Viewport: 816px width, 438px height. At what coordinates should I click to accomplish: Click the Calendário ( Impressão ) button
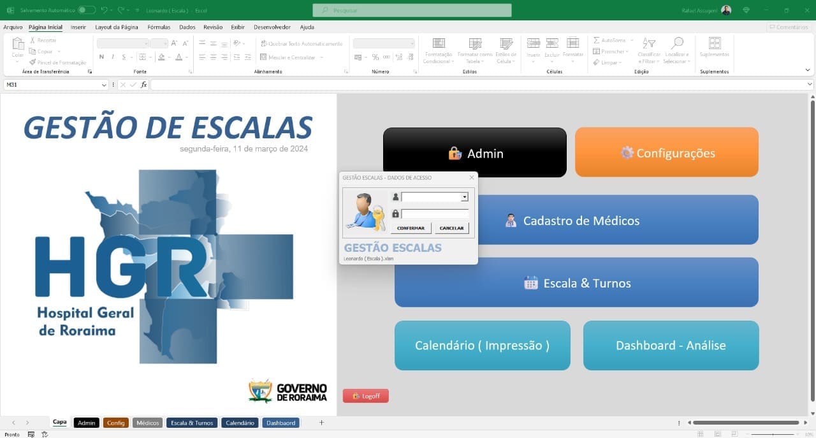point(483,346)
